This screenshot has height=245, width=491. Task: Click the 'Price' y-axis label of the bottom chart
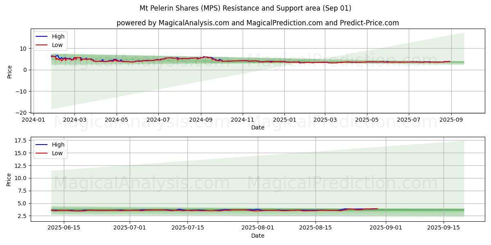(x=9, y=179)
